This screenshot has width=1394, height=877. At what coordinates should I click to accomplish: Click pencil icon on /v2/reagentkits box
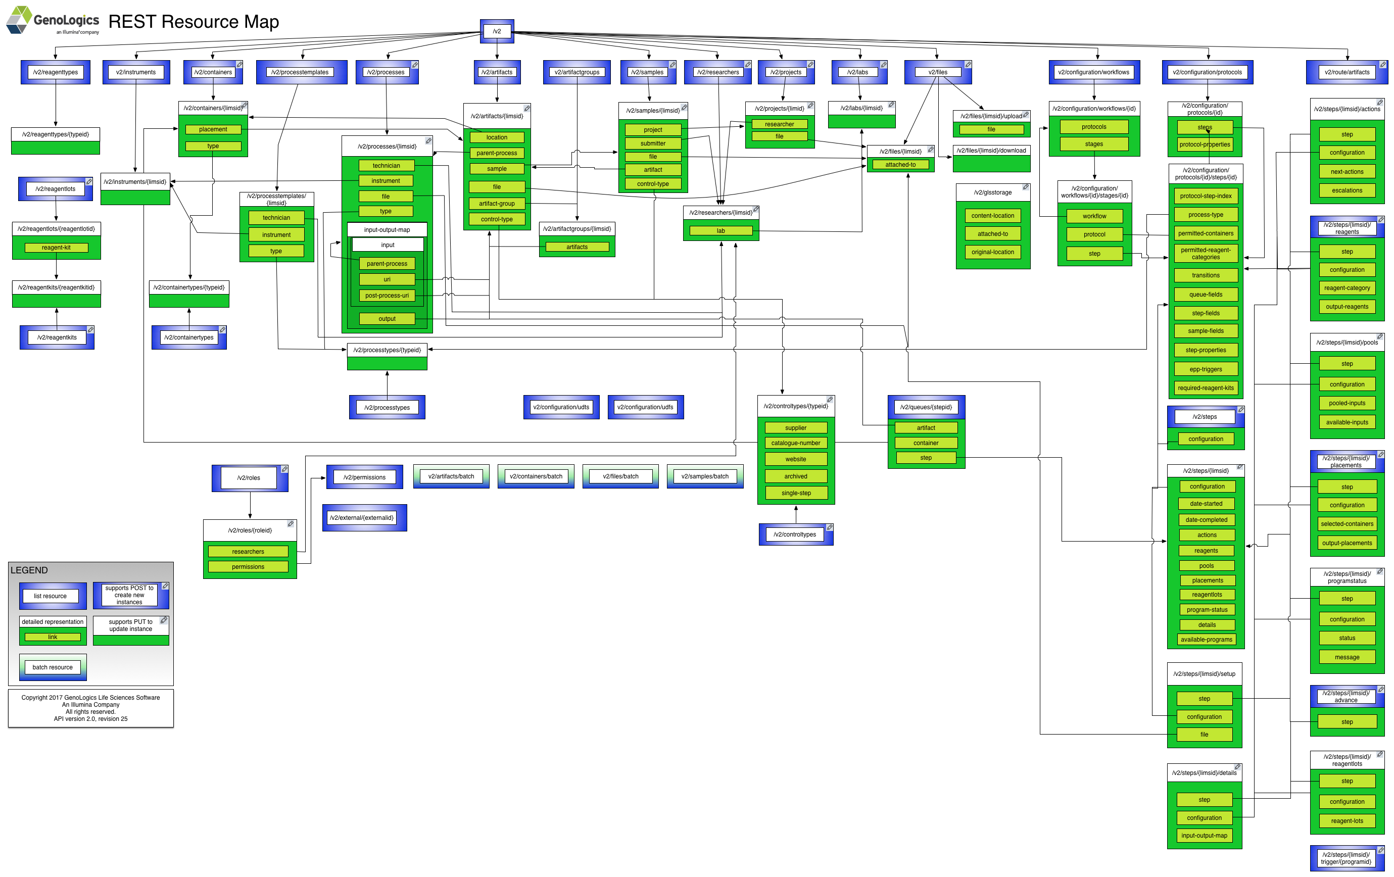coord(90,330)
